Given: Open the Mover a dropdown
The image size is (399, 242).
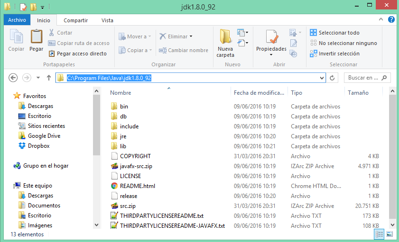Looking at the screenshot, I should click(x=135, y=36).
